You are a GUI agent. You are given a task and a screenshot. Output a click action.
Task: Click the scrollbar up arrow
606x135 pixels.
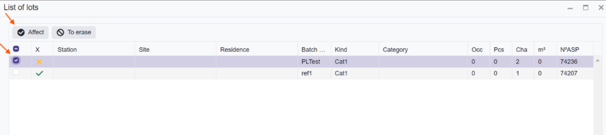pyautogui.click(x=597, y=60)
